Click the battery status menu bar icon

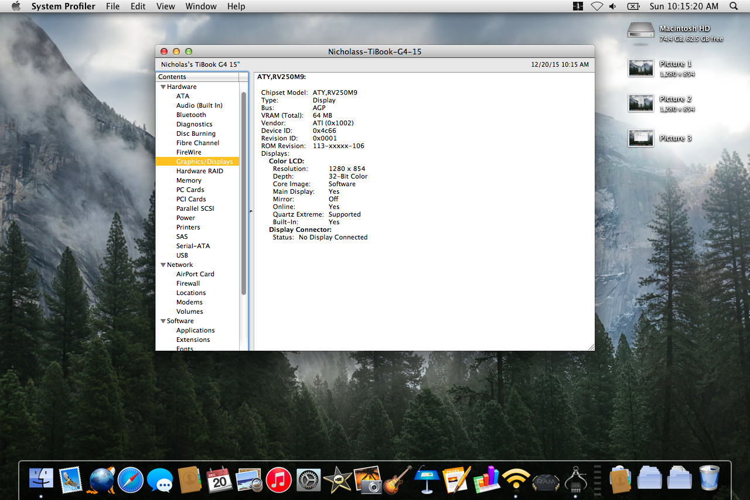tap(633, 6)
